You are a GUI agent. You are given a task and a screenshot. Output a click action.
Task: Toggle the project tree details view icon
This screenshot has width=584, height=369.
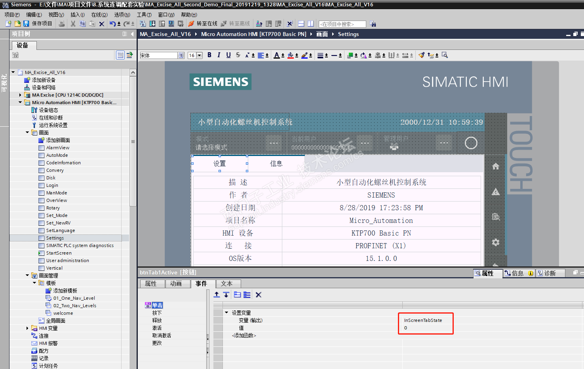[x=120, y=55]
